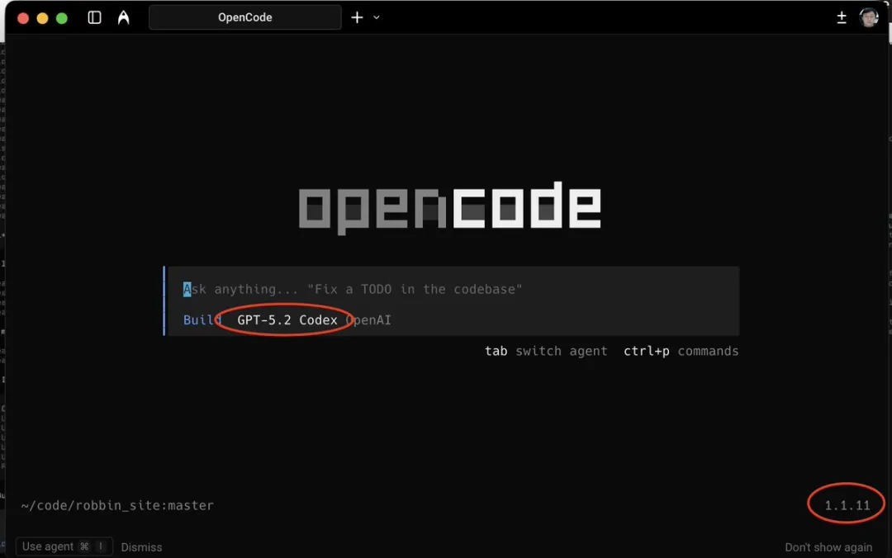
Task: Click the ⌘ I keyboard shortcut badge
Action: pos(93,546)
